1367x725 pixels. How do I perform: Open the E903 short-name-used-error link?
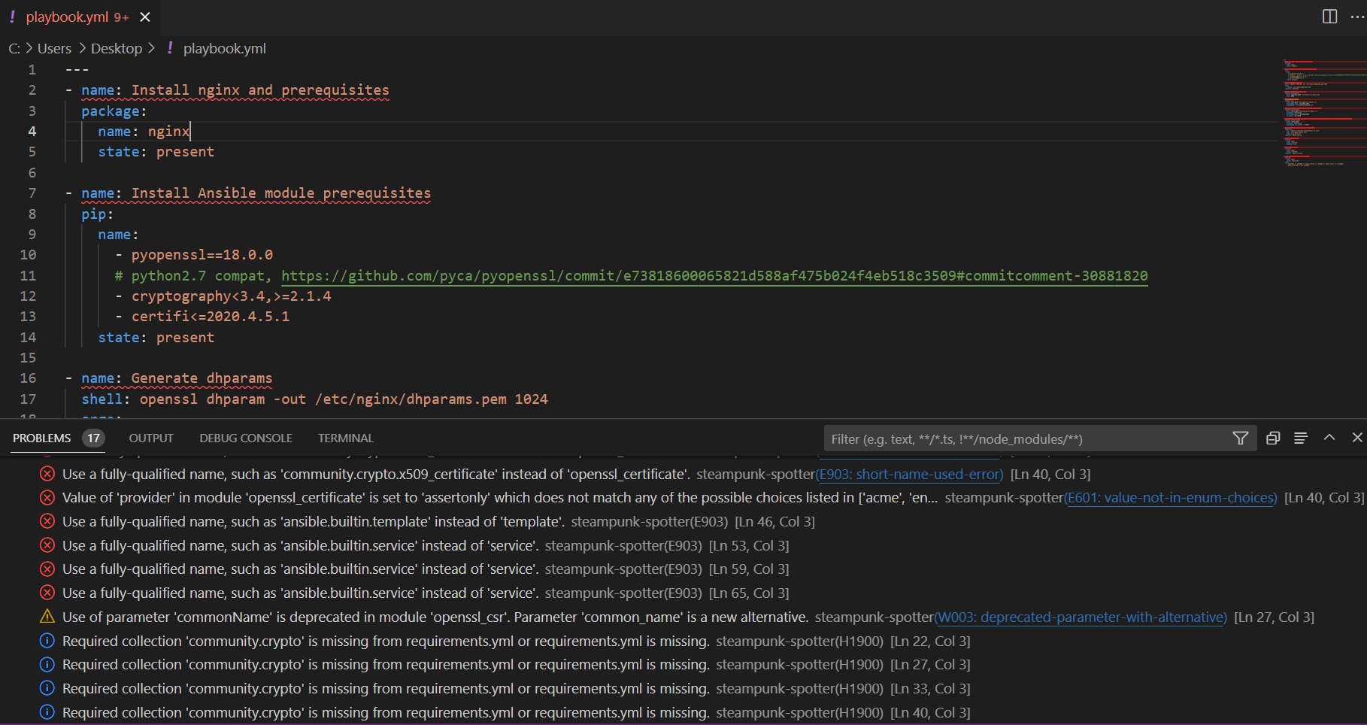pyautogui.click(x=909, y=475)
